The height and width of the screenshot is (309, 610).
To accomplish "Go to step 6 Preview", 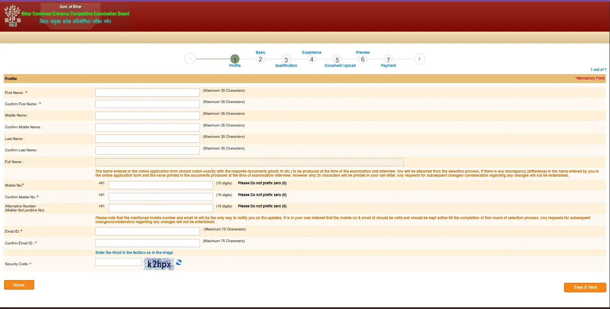I will (362, 59).
